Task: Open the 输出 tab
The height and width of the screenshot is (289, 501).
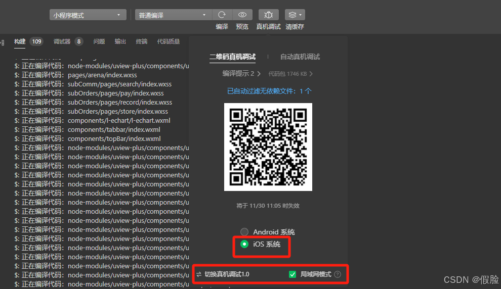Action: 120,41
